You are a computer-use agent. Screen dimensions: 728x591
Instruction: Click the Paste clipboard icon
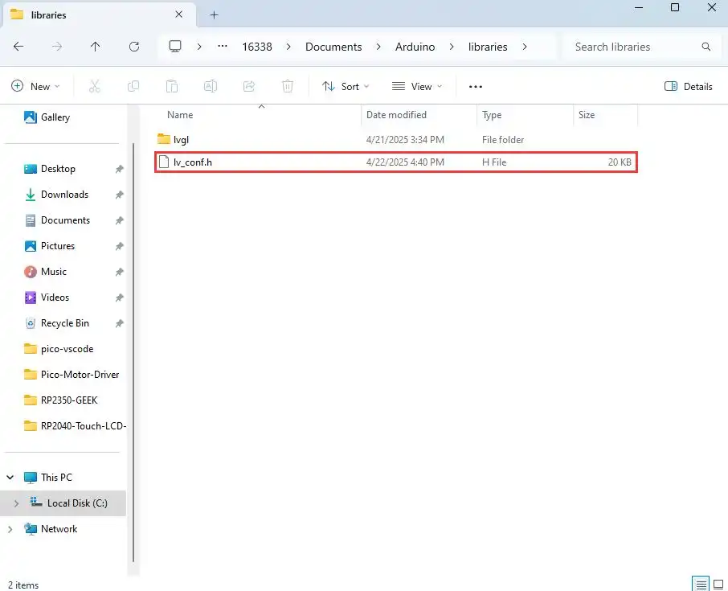(x=172, y=86)
